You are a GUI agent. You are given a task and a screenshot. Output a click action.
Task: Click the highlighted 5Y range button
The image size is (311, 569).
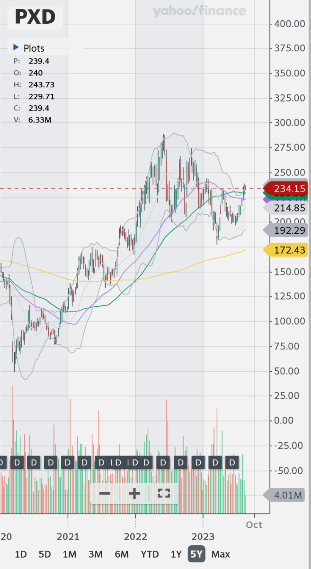point(196,554)
